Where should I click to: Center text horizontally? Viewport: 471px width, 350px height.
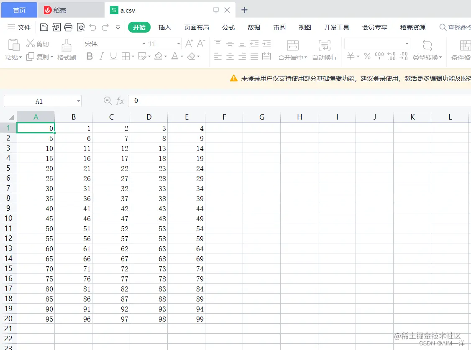pyautogui.click(x=230, y=56)
